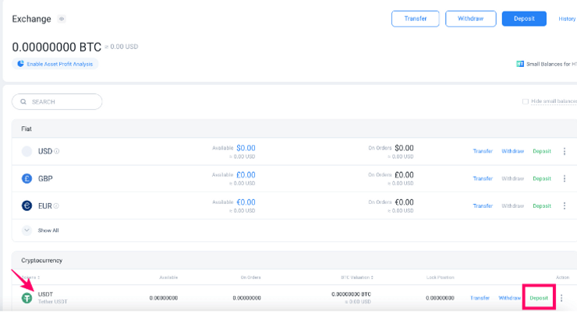Click Transfer in the USD row
This screenshot has width=577, height=313.
coord(483,151)
